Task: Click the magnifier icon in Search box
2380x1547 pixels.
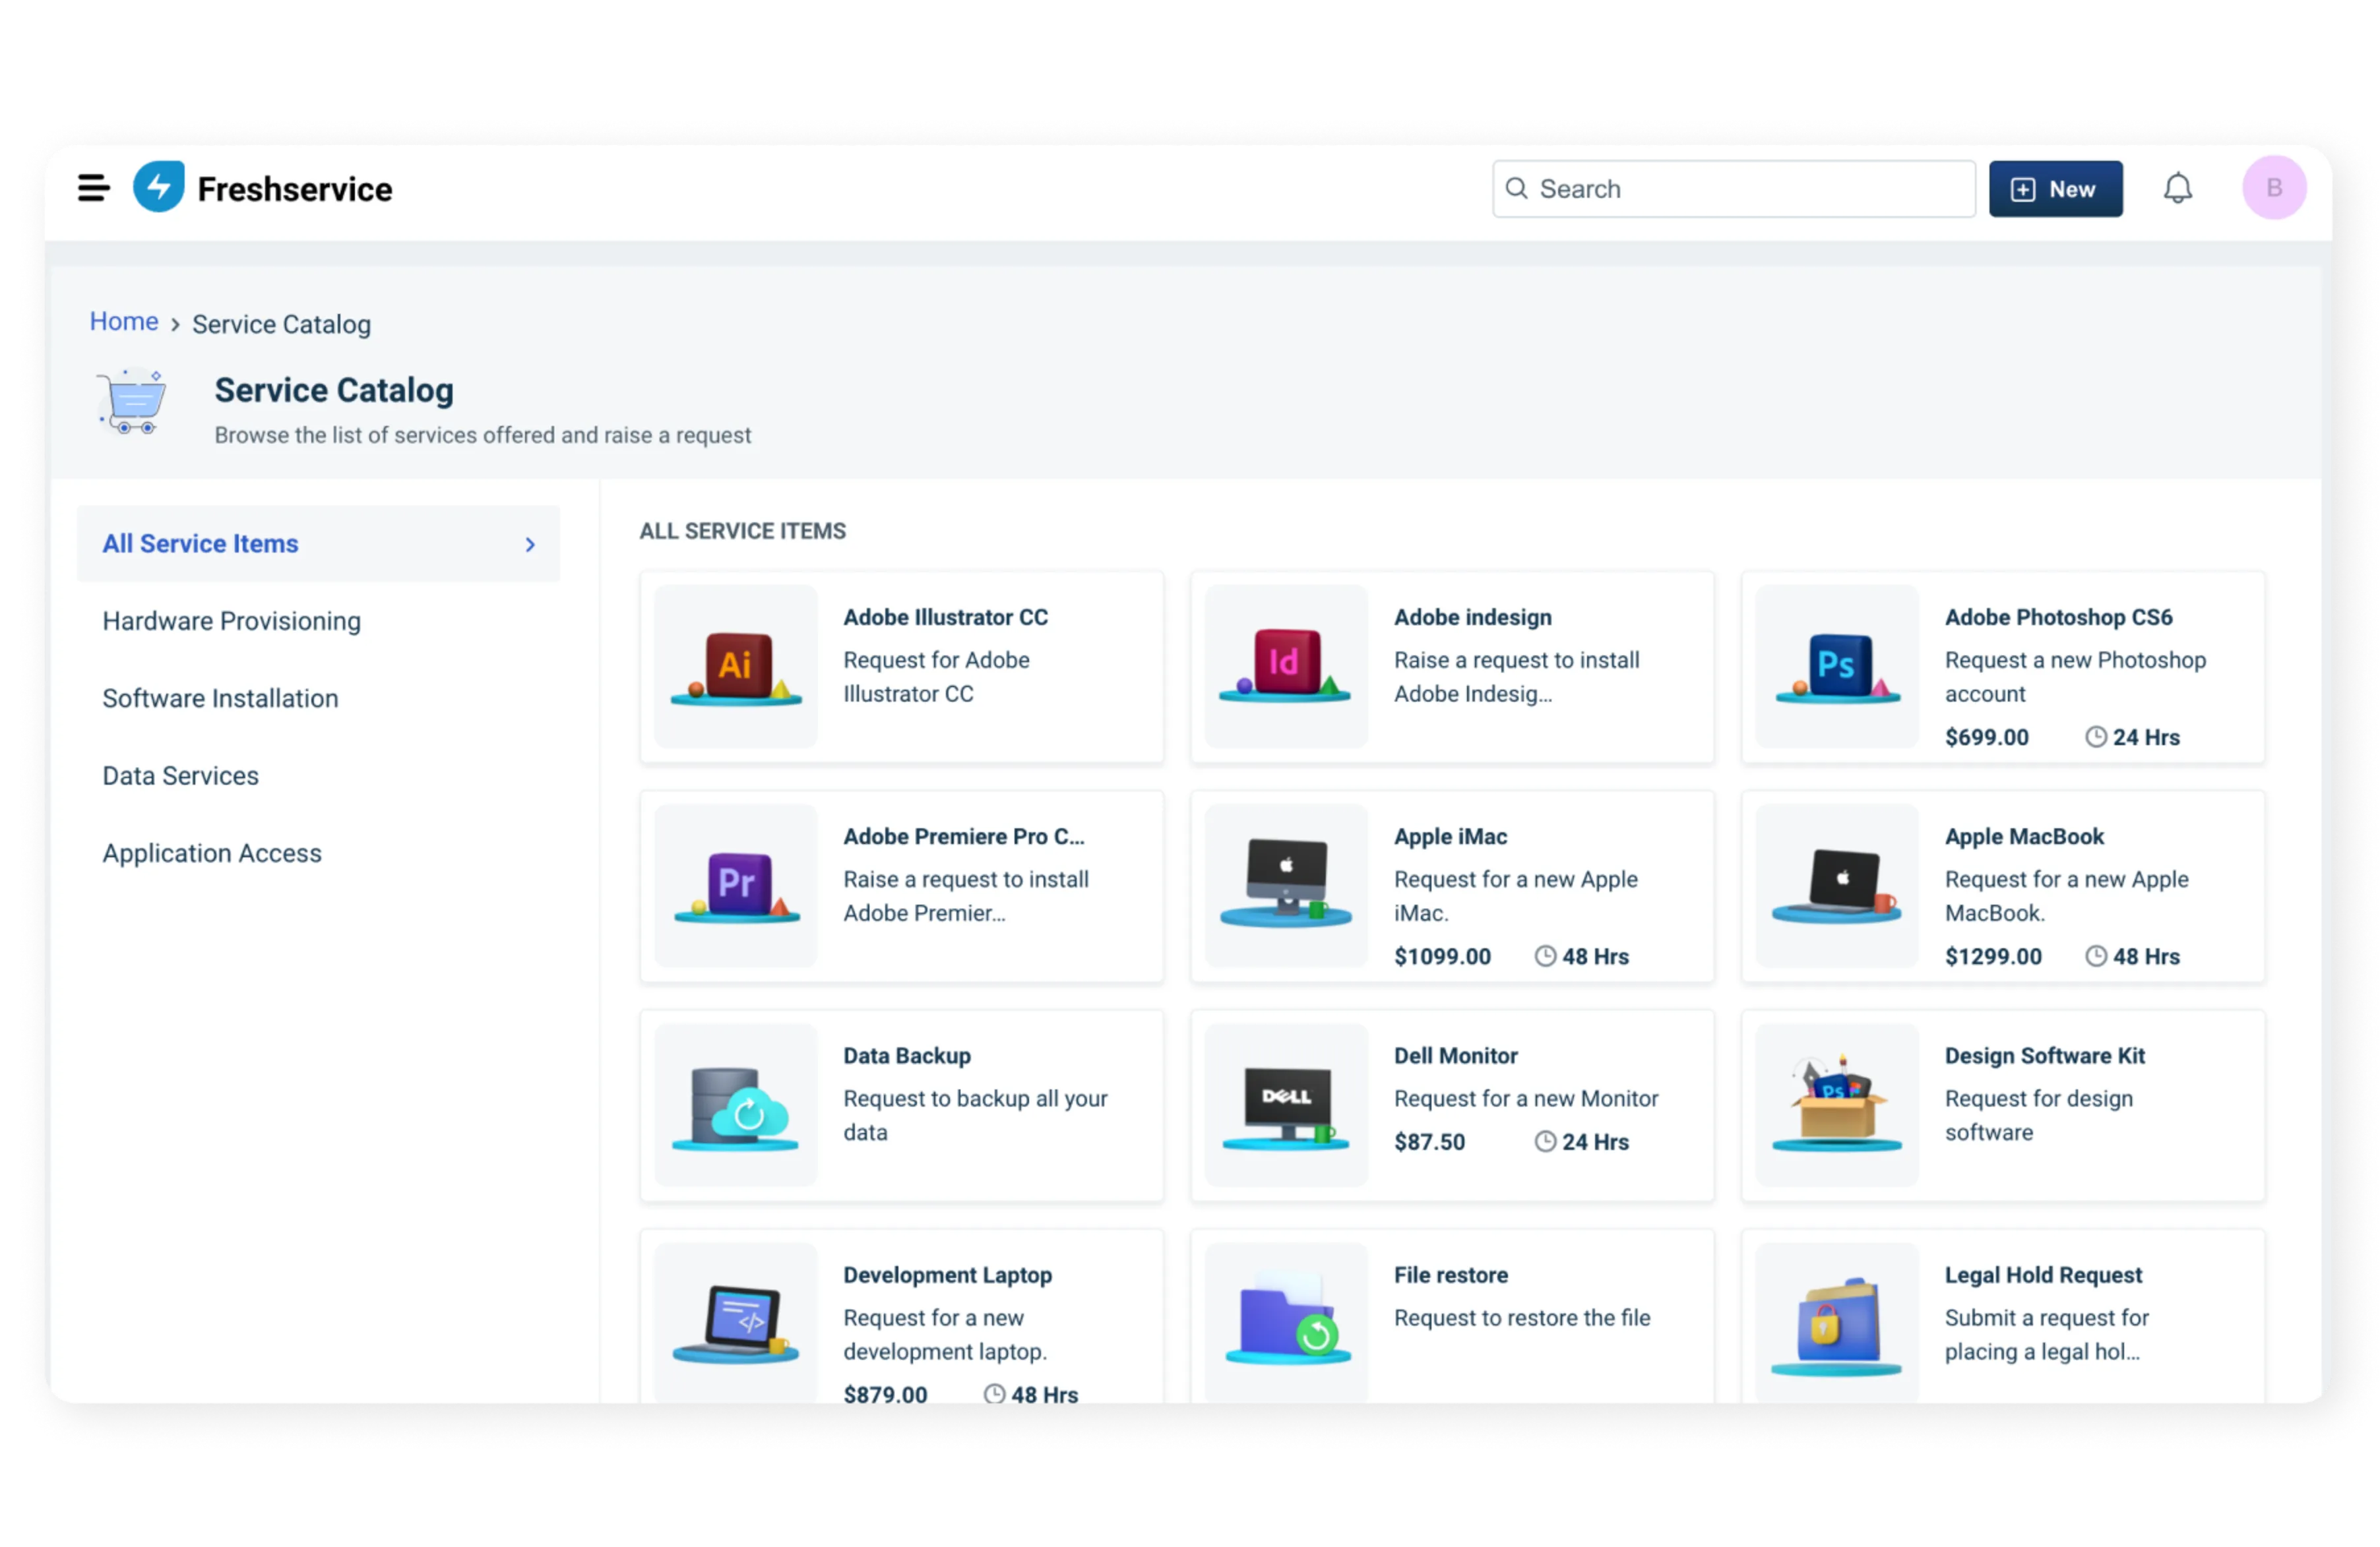Action: tap(1516, 189)
